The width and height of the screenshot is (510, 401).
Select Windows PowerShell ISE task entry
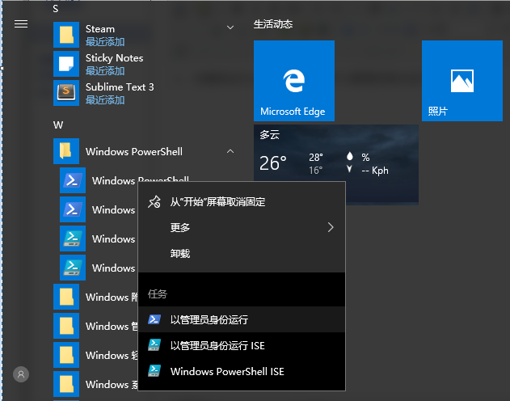tap(242, 371)
